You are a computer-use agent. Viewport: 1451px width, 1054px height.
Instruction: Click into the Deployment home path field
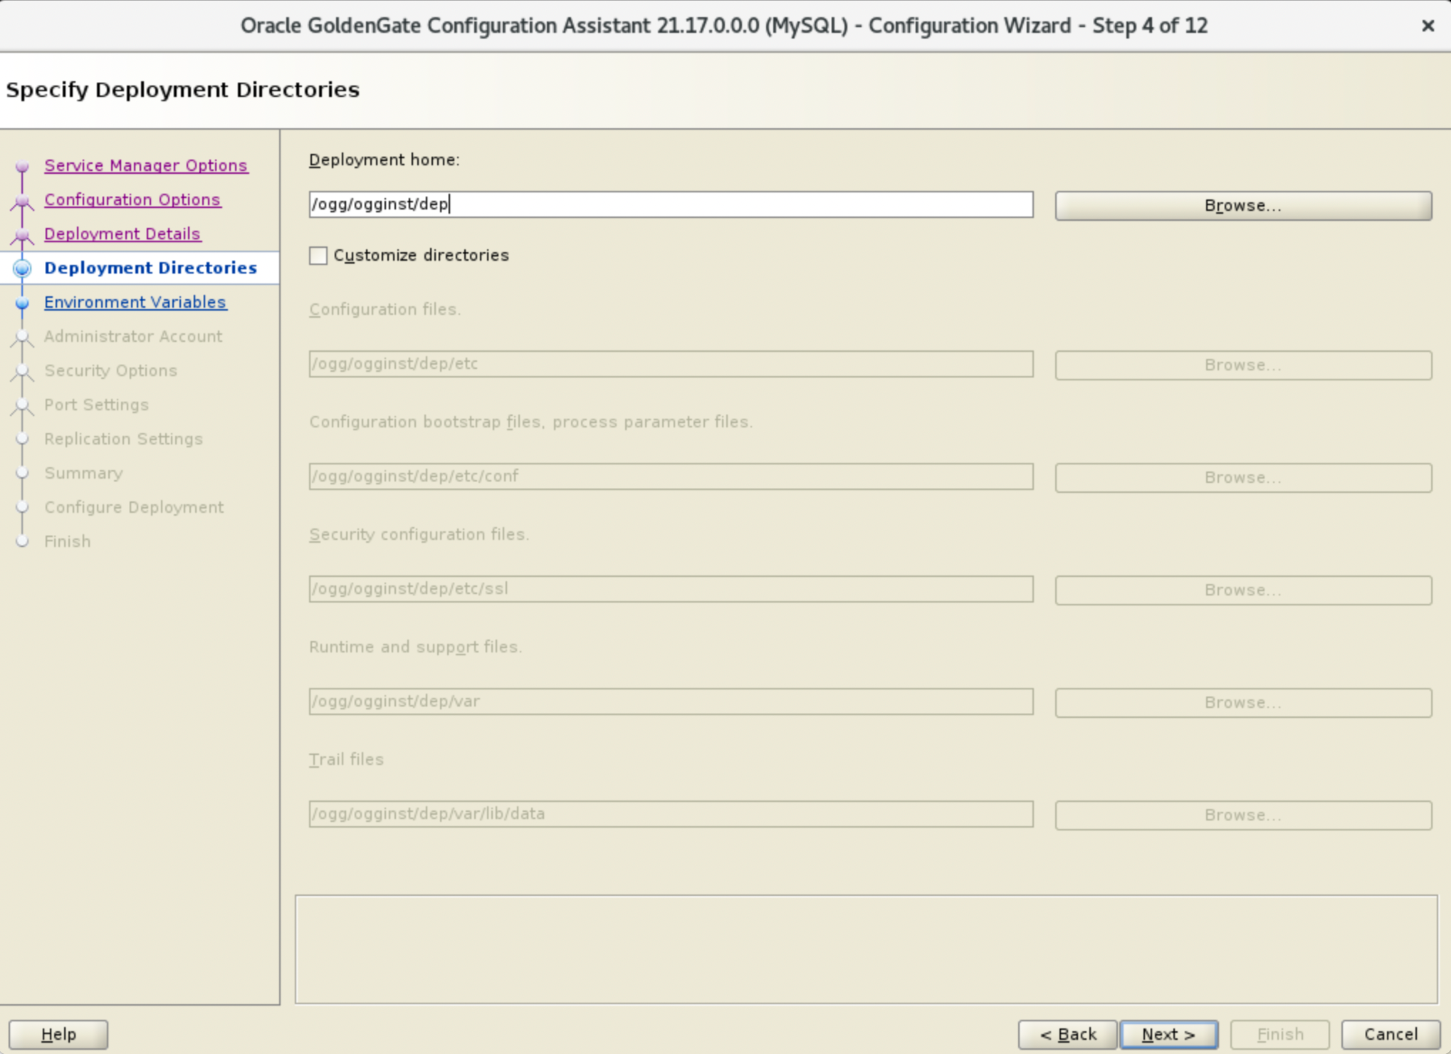[x=670, y=204]
